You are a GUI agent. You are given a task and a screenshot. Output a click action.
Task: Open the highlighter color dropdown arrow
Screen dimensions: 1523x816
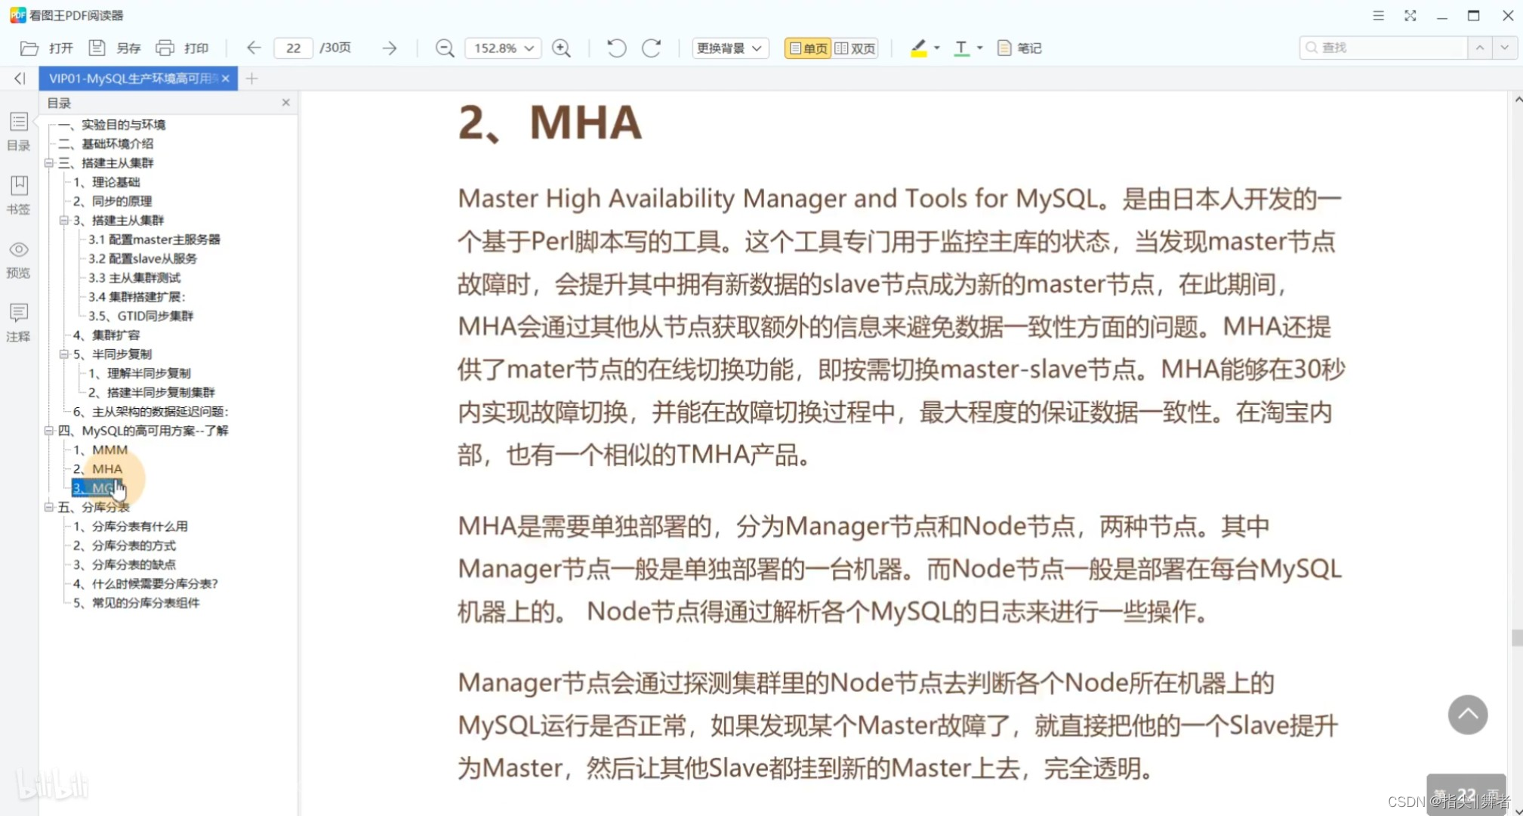point(937,48)
